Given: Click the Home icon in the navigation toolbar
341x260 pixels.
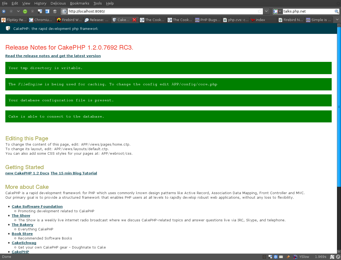Looking at the screenshot, I should click(x=55, y=11).
